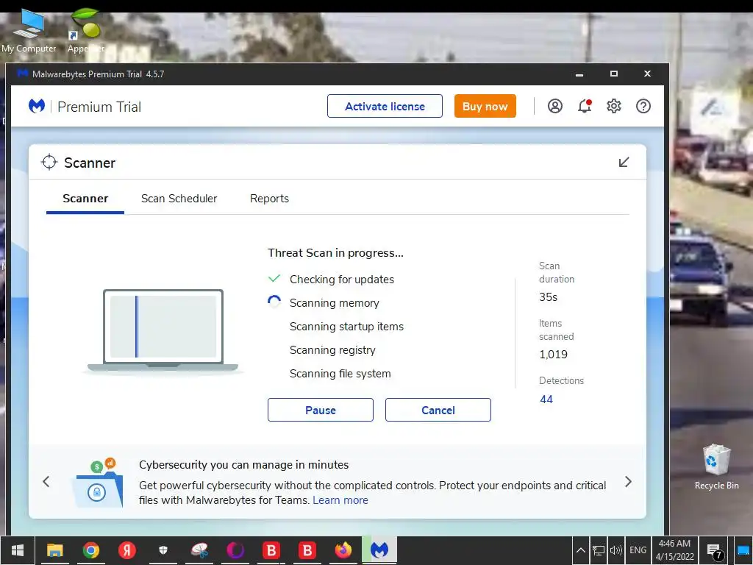753x565 pixels.
Task: Click the 'Scanning memory' step text
Action: pos(335,303)
